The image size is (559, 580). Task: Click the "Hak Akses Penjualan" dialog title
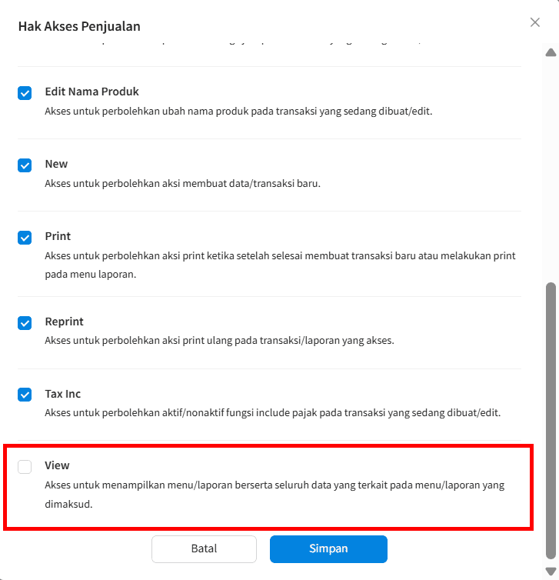[x=79, y=27]
